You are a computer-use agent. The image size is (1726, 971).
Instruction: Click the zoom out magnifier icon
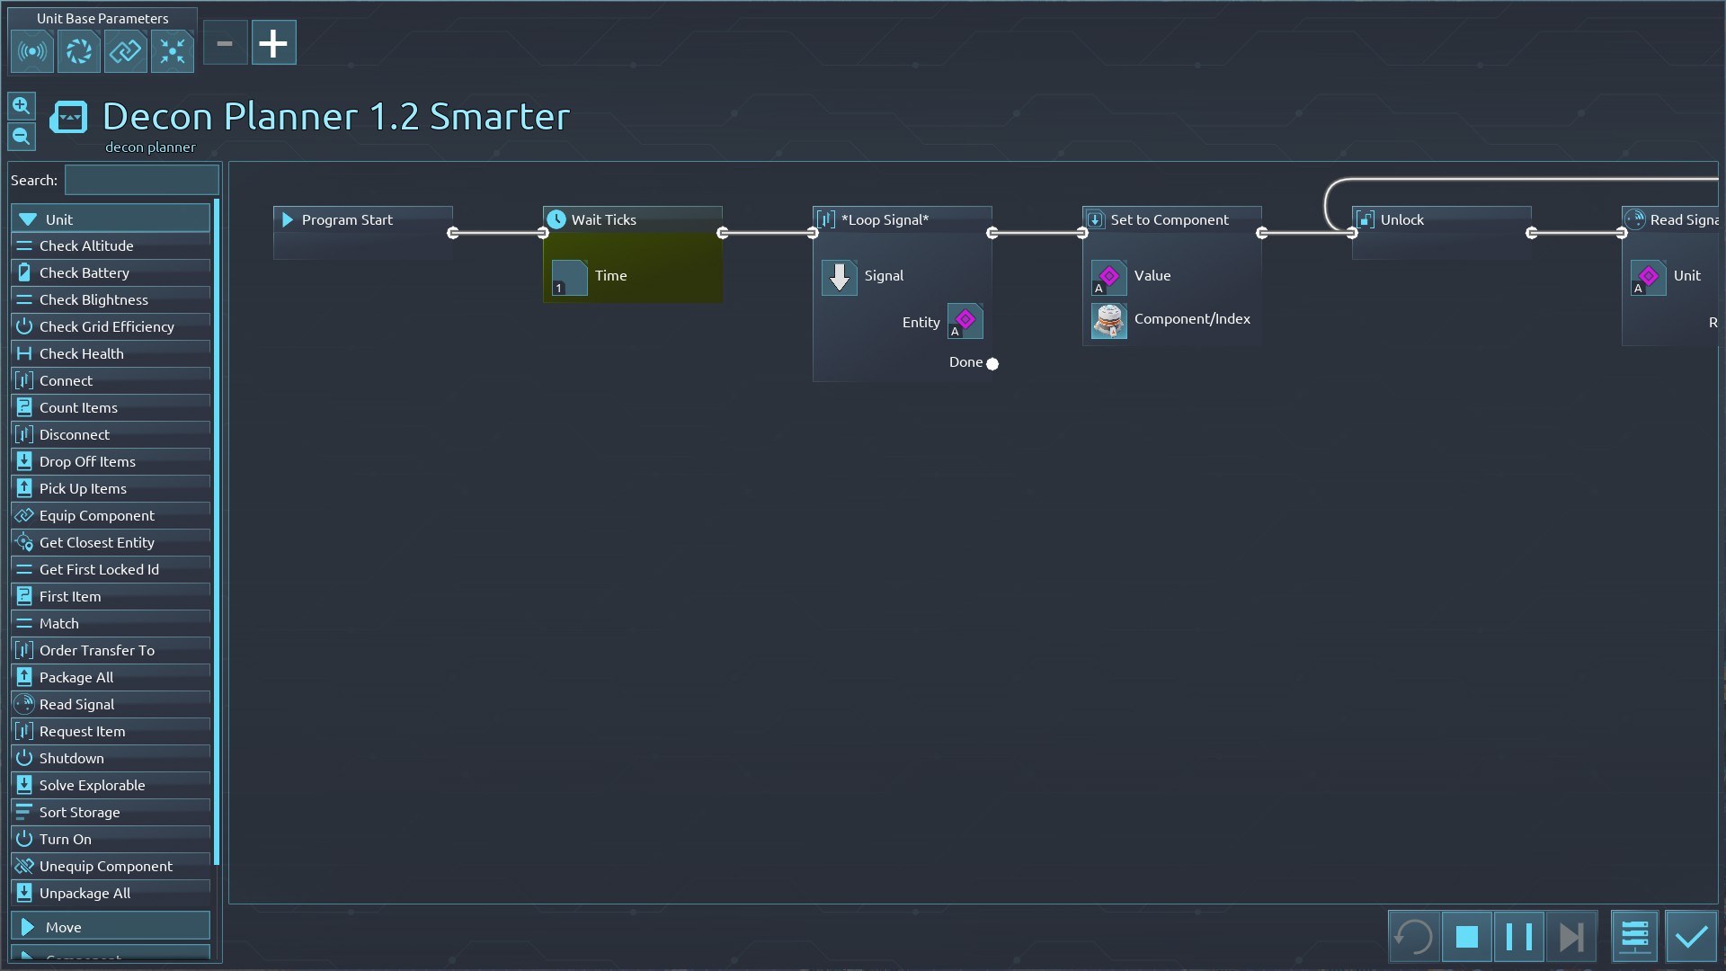tap(22, 137)
